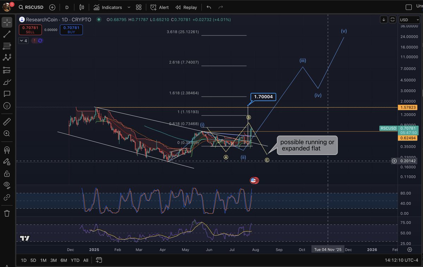This screenshot has height=267, width=423.
Task: Select the 6M date range
Action: 64,260
